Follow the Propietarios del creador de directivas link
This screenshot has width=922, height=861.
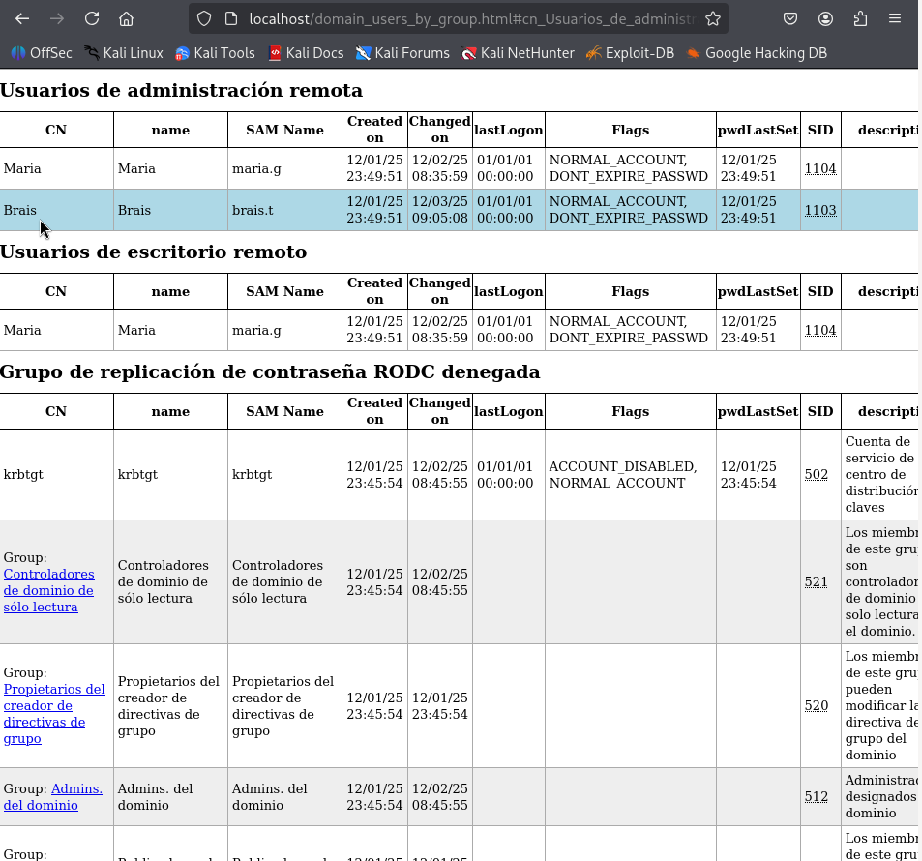pyautogui.click(x=54, y=714)
